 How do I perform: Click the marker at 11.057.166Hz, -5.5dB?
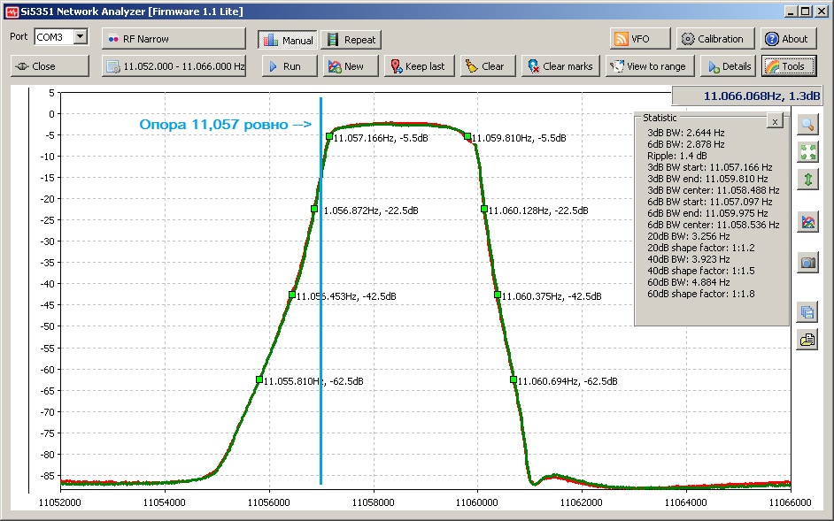(x=329, y=136)
